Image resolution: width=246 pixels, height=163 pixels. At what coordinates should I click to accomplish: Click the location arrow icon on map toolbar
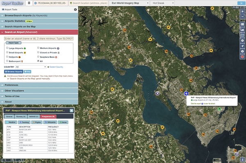[242, 46]
